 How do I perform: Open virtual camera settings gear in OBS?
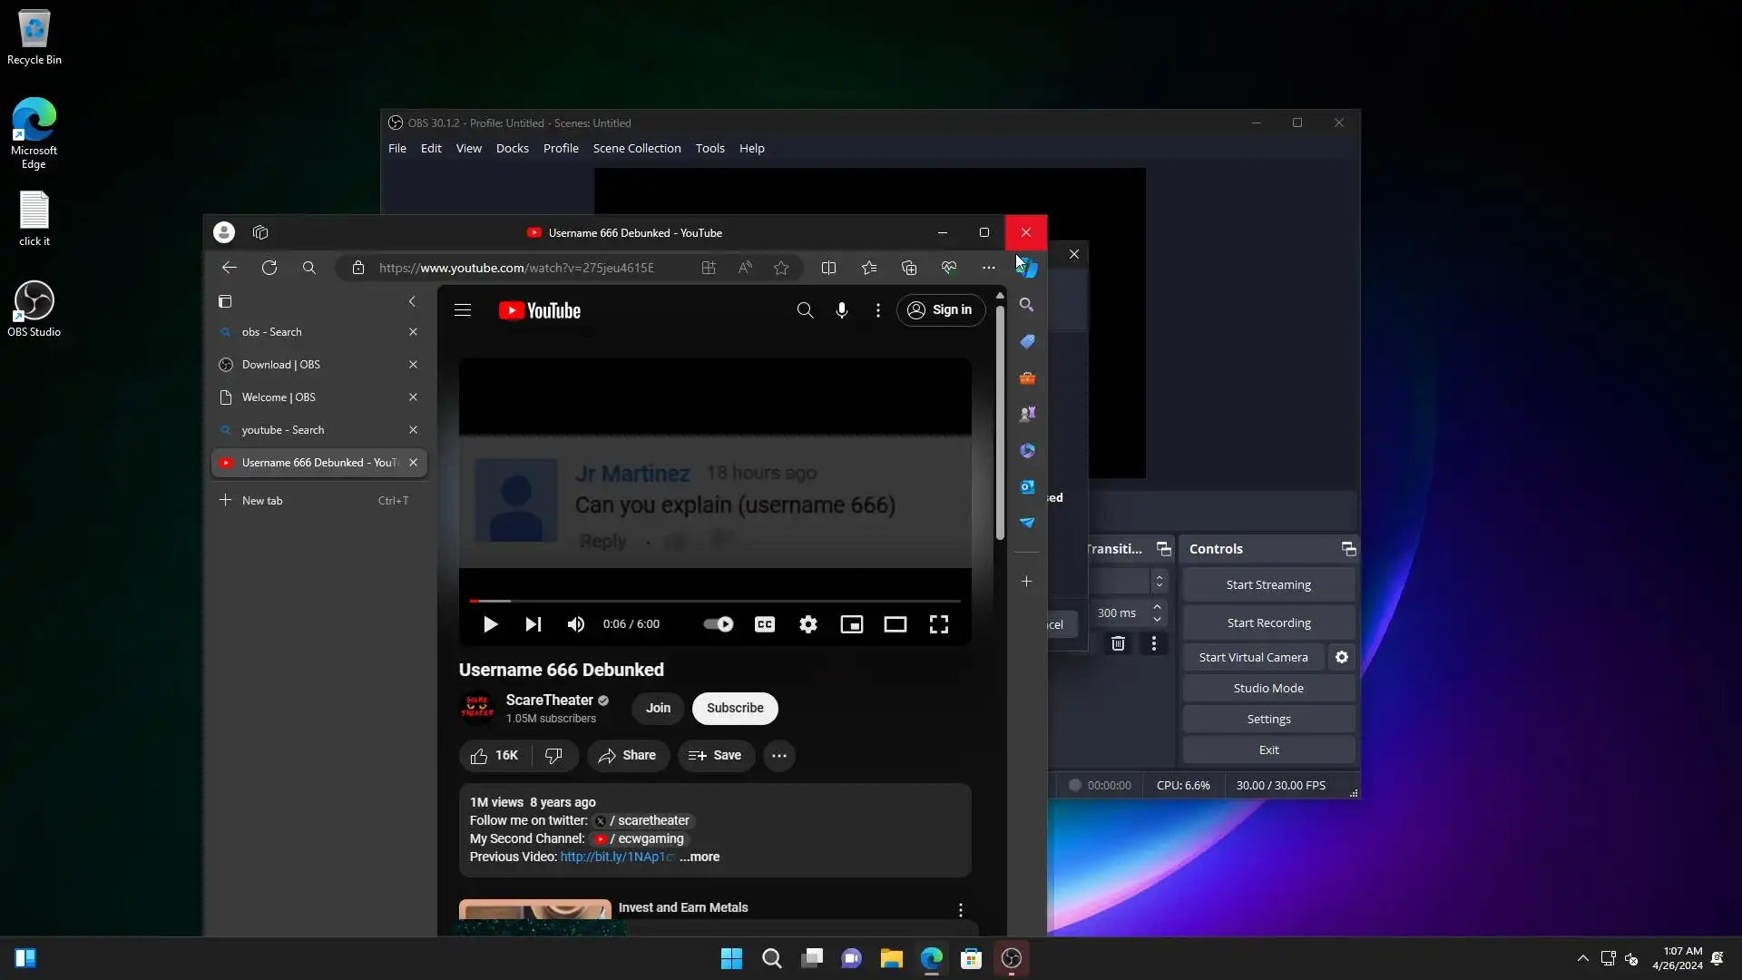coord(1341,657)
